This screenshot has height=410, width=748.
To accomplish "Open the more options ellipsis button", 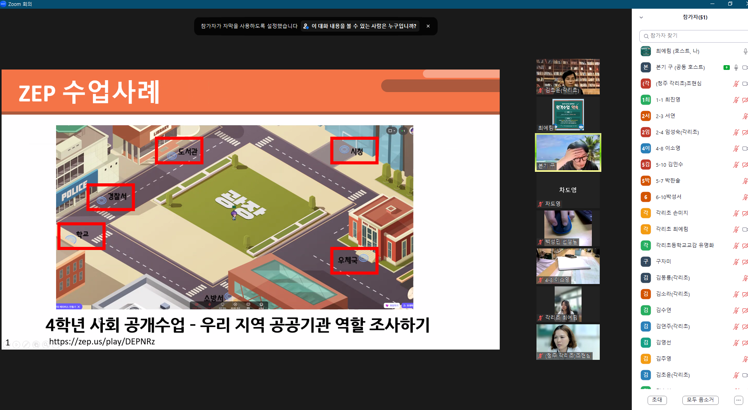I will coord(738,400).
